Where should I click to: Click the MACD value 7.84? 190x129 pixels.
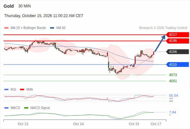[x=172, y=112]
